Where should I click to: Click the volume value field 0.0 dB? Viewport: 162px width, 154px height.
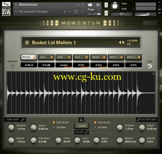pyautogui.click(x=46, y=65)
